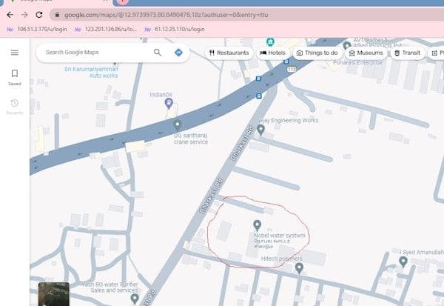
Task: Select DG santharaj crane service pin
Action: (177, 124)
